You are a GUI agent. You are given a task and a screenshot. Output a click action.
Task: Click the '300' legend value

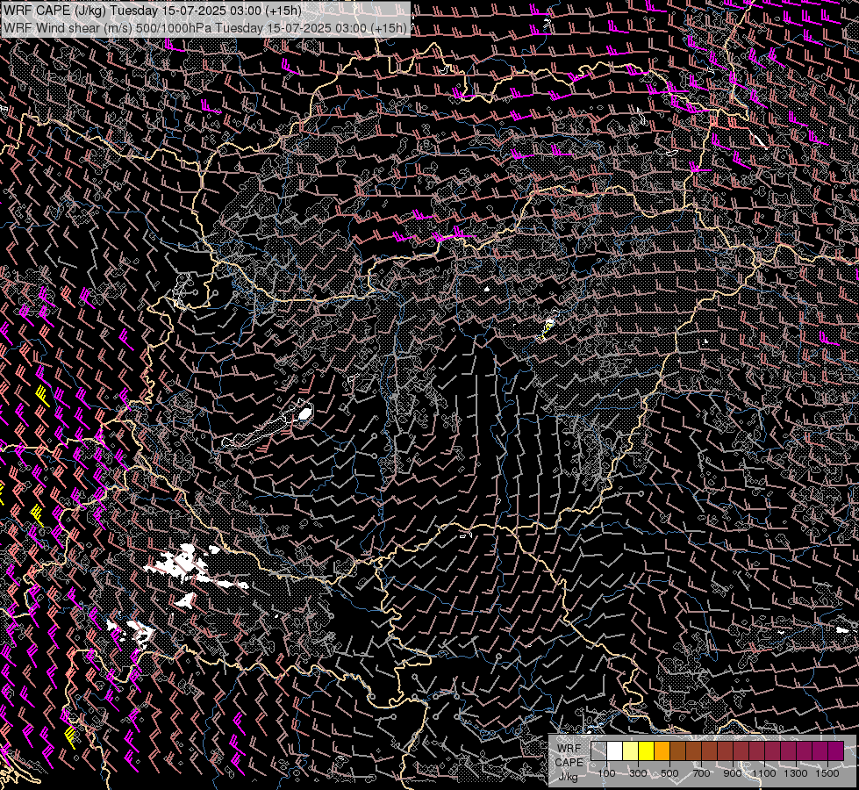click(x=638, y=773)
